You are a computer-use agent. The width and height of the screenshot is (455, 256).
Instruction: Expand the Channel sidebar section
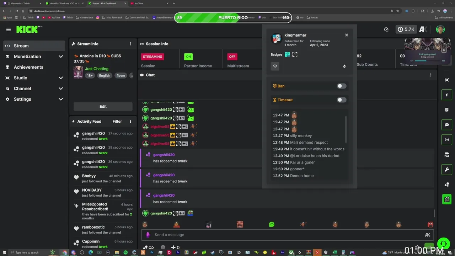pos(34,89)
